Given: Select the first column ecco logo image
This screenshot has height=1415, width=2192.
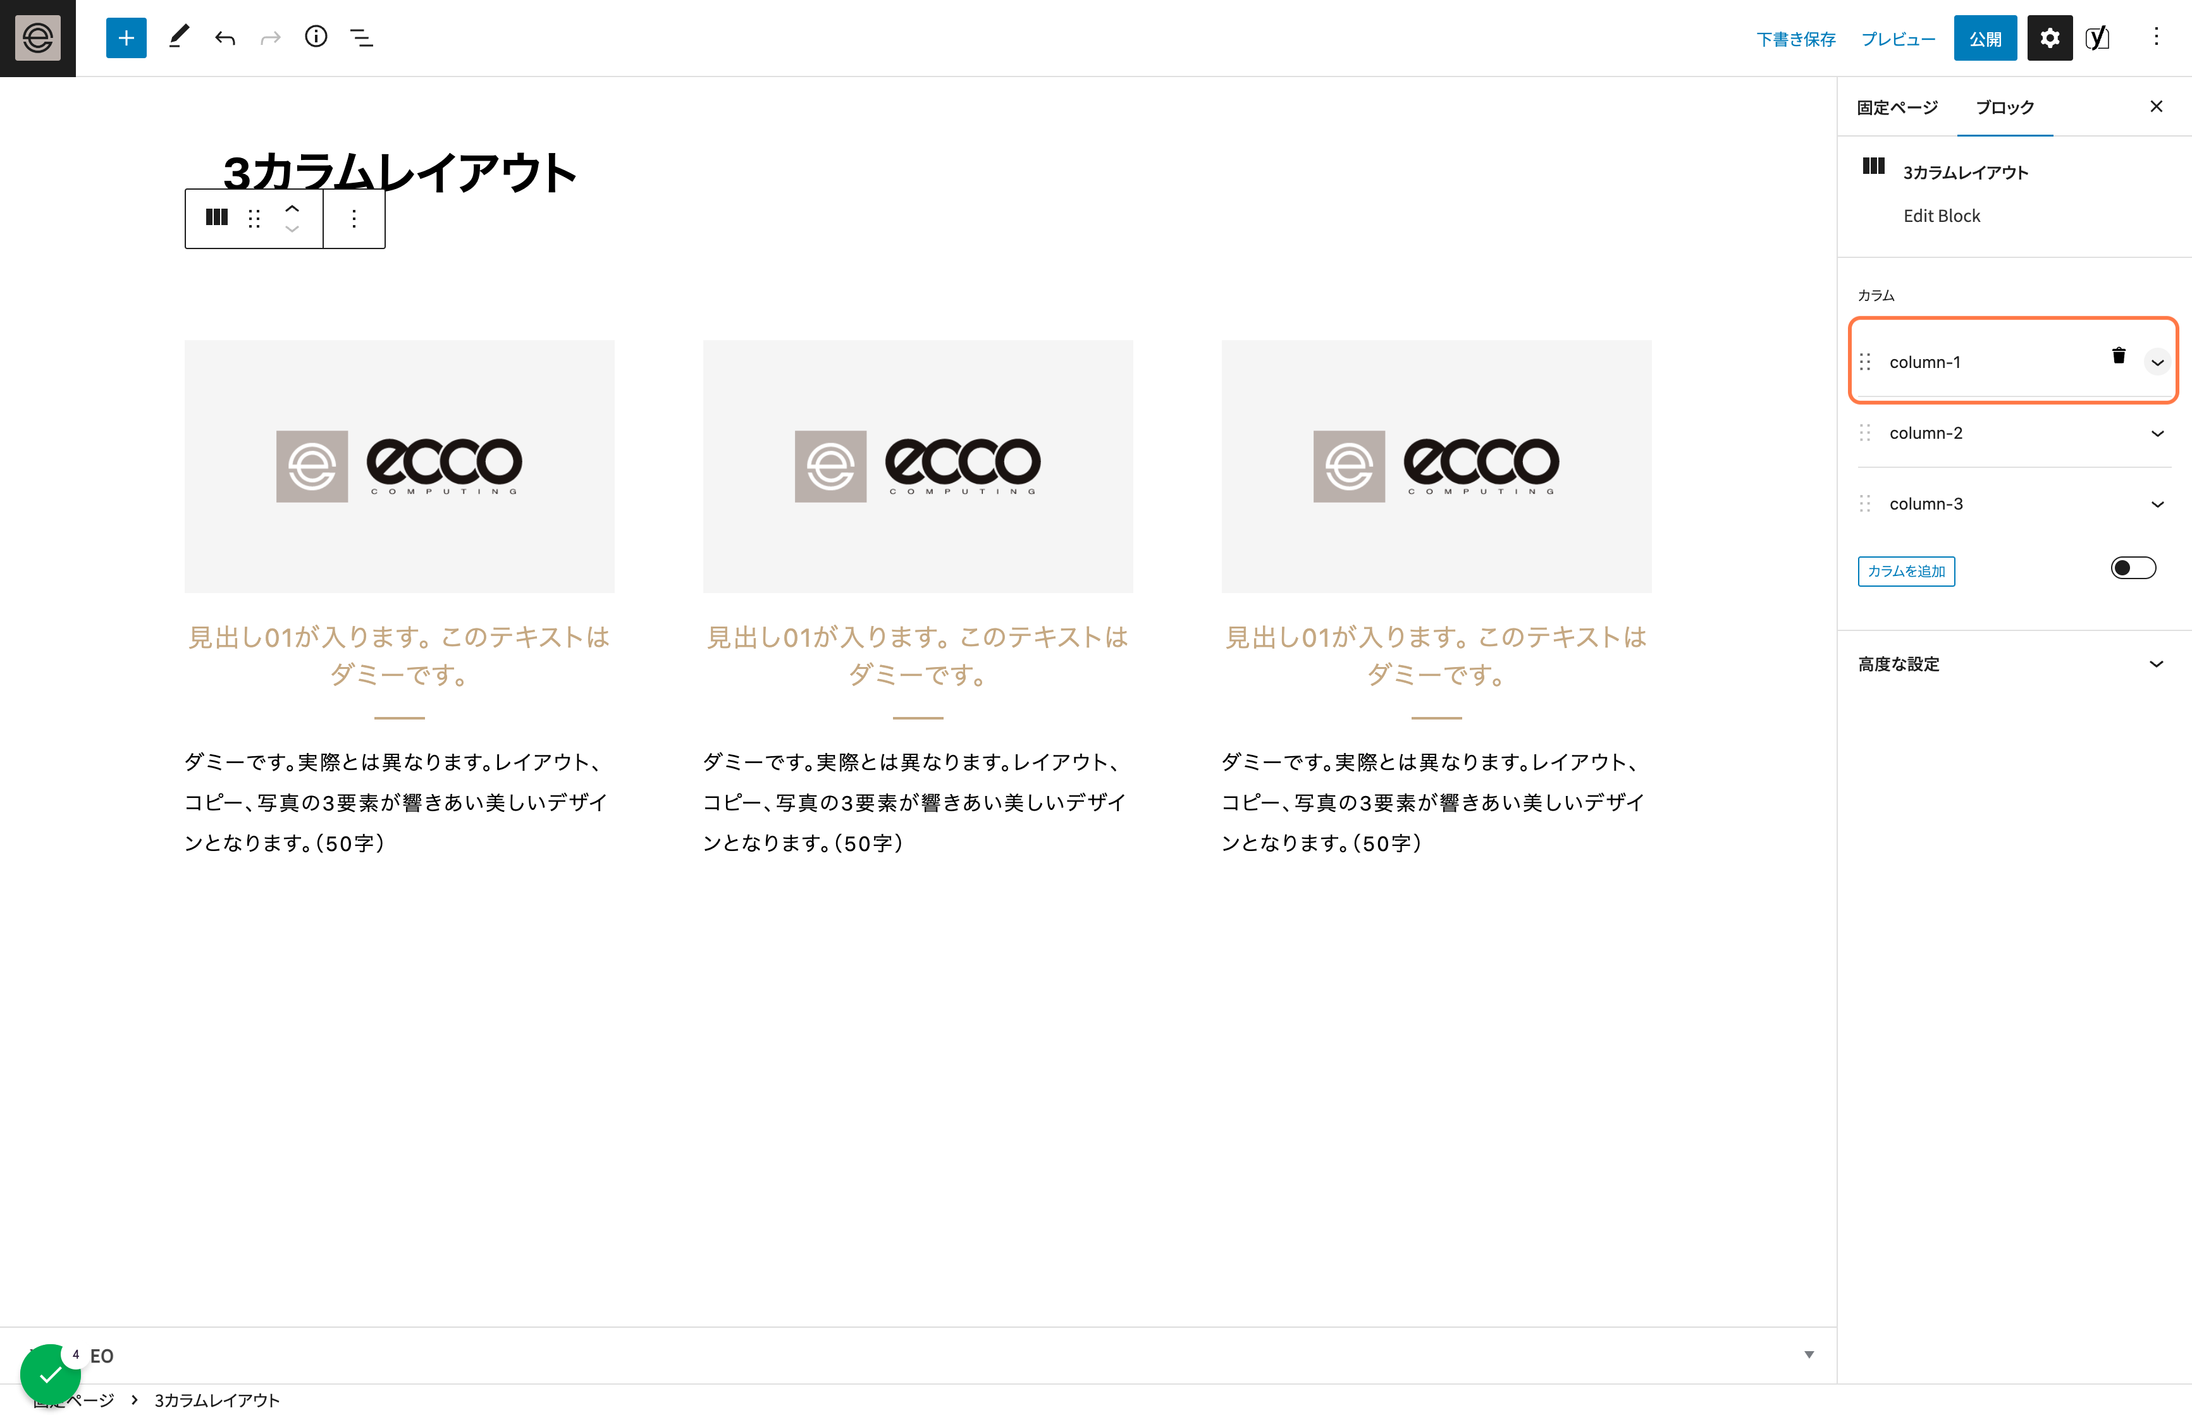Looking at the screenshot, I should pos(399,466).
